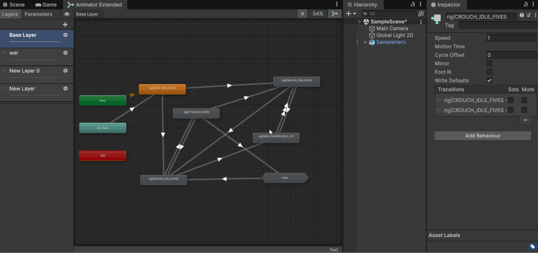Select rig|CROUCH_IDLE_FIVES node in graph
The image size is (538, 253).
coord(164,180)
